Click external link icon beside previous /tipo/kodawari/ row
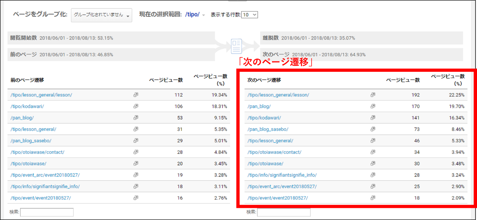 pos(136,106)
